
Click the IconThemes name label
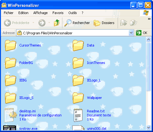tap(96, 63)
